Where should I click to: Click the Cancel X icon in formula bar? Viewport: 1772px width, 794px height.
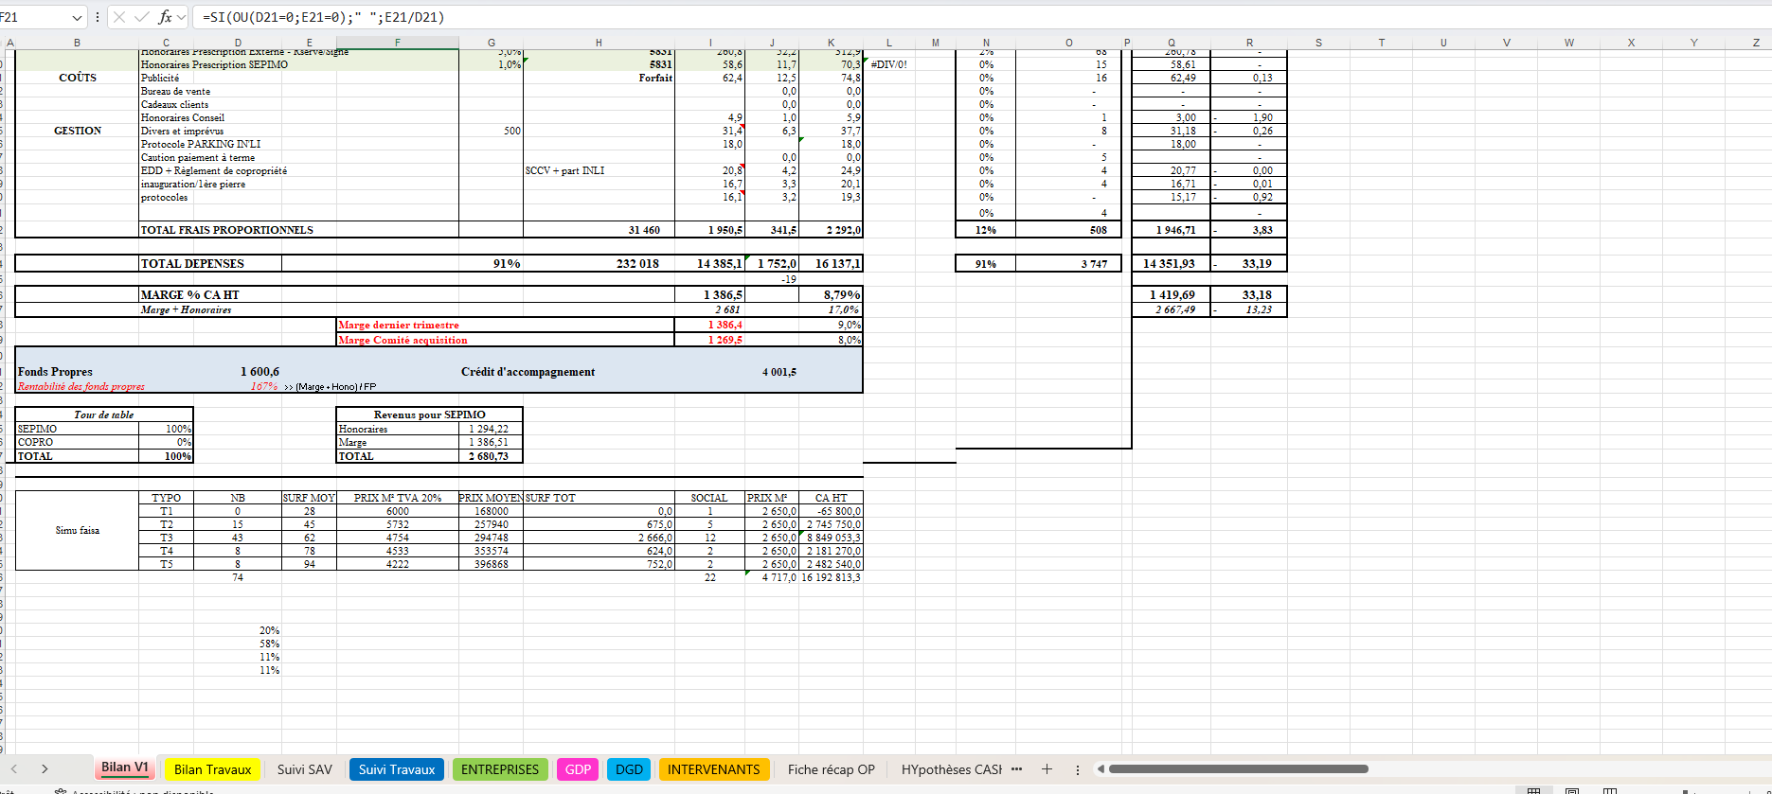point(119,17)
